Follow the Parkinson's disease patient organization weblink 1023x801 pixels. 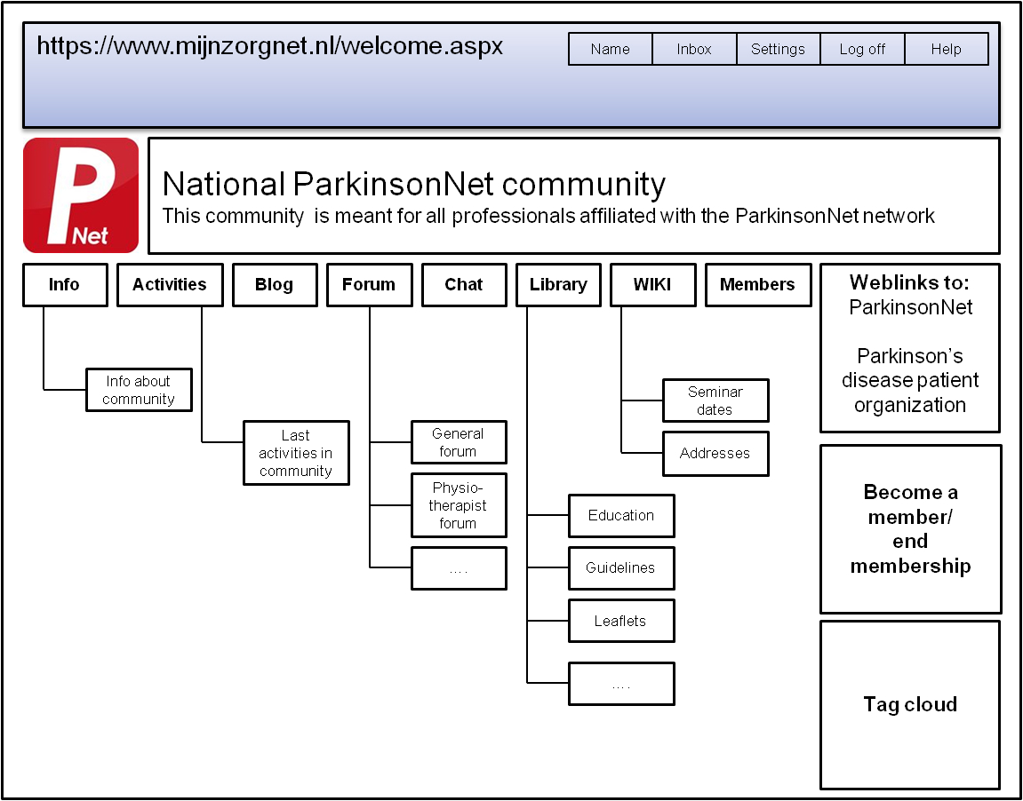[910, 381]
